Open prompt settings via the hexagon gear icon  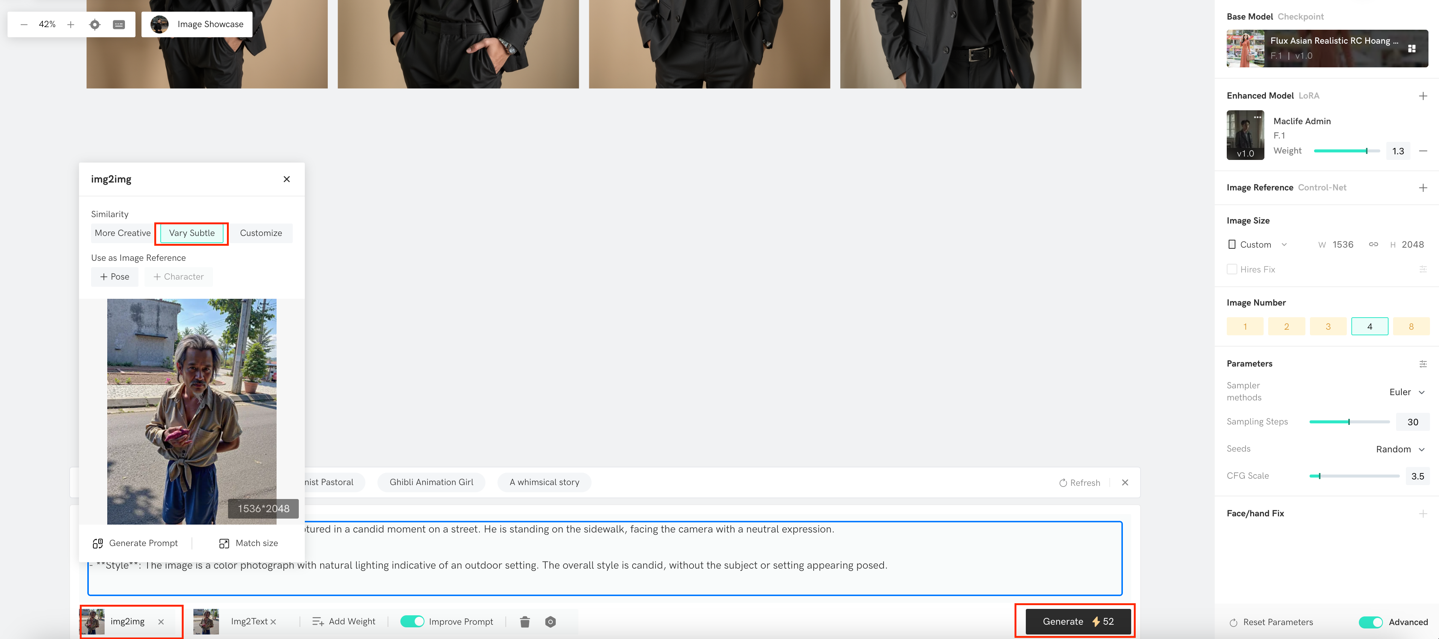click(550, 621)
